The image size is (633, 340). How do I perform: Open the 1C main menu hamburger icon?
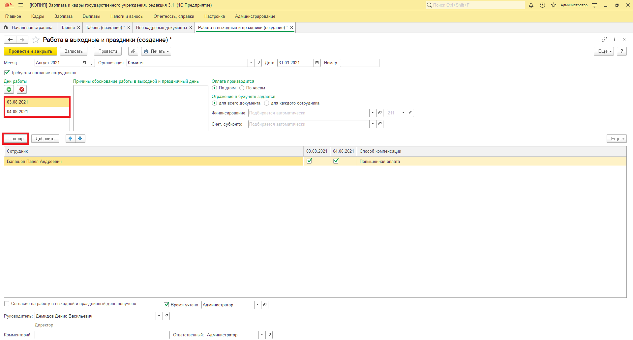tap(21, 5)
